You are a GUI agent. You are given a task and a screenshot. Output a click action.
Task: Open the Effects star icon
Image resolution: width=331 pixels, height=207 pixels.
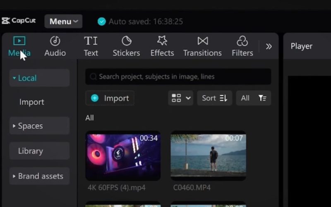162,41
